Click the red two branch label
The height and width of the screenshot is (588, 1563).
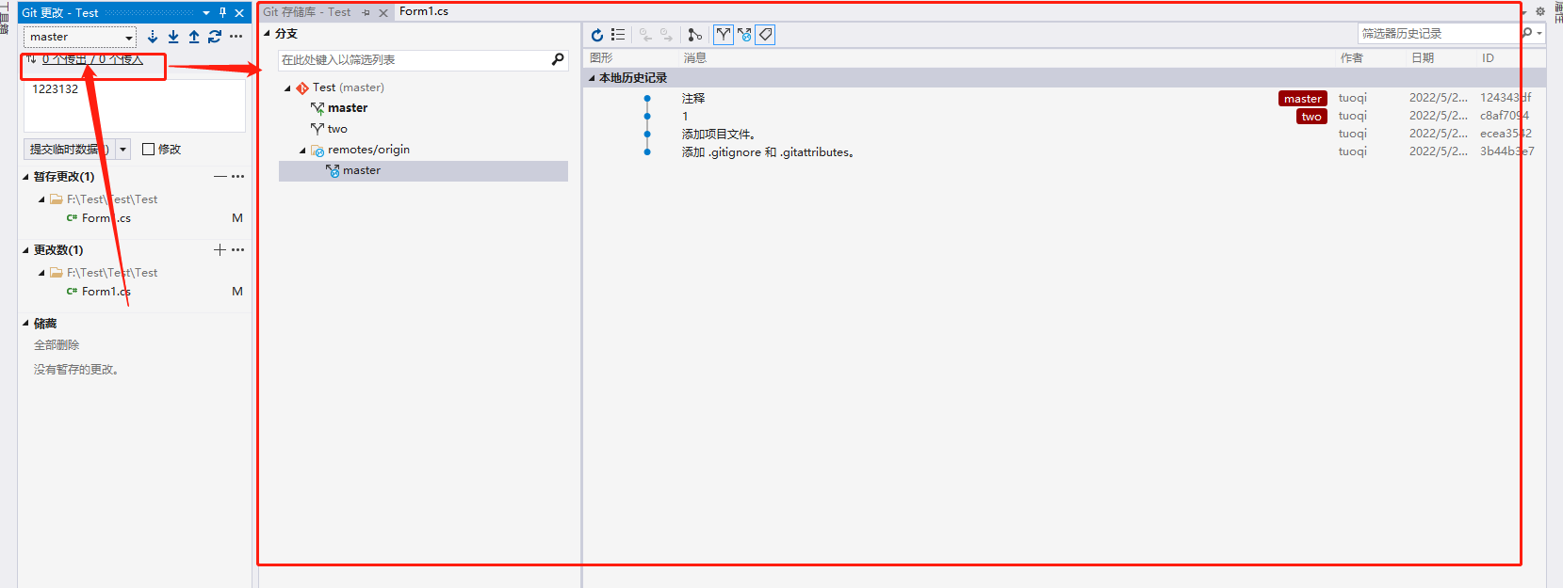(1311, 117)
